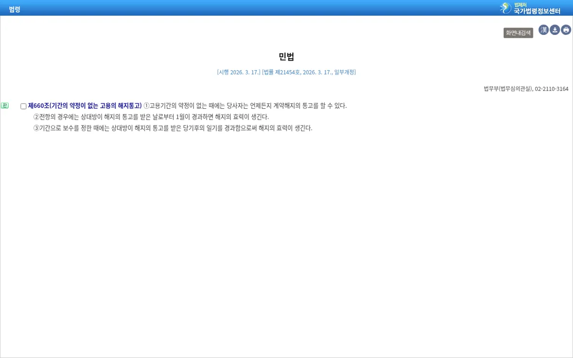Toggle Hanja (漢) display icon
573x358 pixels.
[543, 30]
